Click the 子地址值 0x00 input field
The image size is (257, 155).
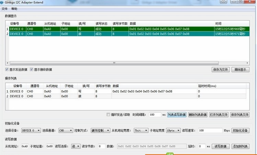point(49,146)
